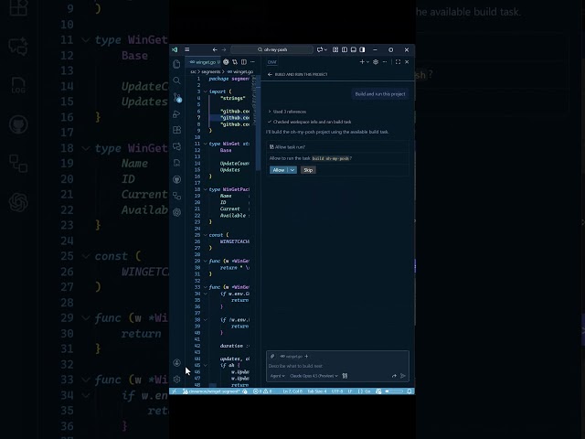The width and height of the screenshot is (585, 439).
Task: Allow the build oh-my-posh task to run
Action: 279,170
